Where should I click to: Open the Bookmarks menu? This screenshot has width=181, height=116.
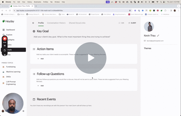tap(38, 2)
